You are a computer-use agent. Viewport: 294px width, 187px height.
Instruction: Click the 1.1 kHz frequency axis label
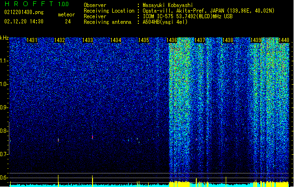point(4,61)
